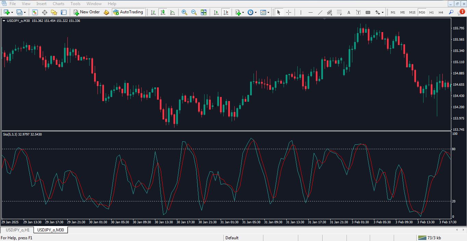Set timeframe to H4
467x241 pixels.
[x=441, y=12]
